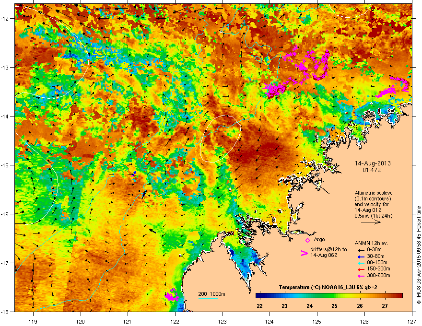This screenshot has height=326, width=422.
Task: Click the 300-600m depth legend label
Action: tap(378, 276)
